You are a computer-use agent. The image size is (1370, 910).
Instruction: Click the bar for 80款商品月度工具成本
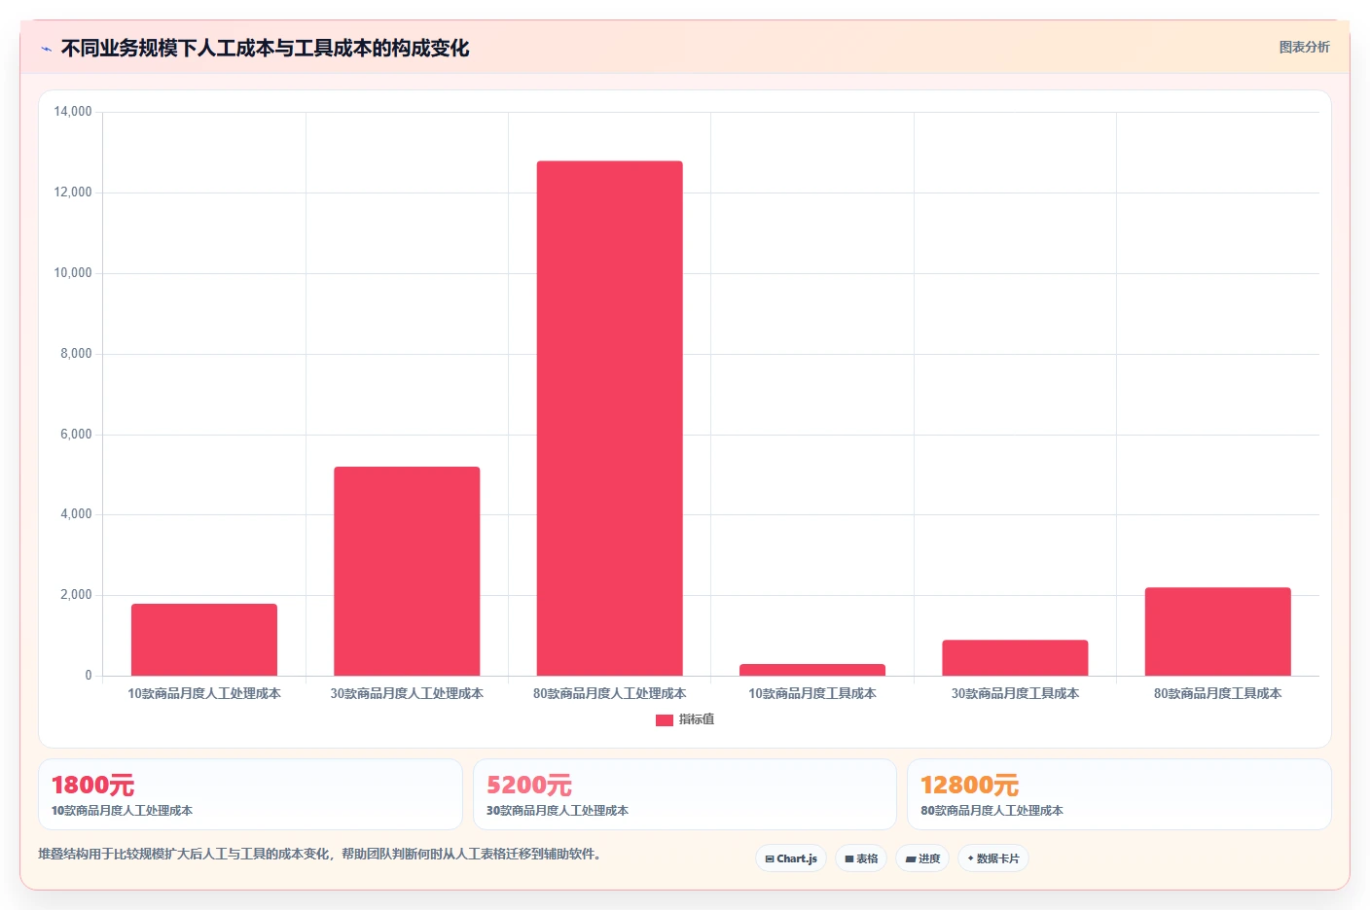pos(1218,632)
